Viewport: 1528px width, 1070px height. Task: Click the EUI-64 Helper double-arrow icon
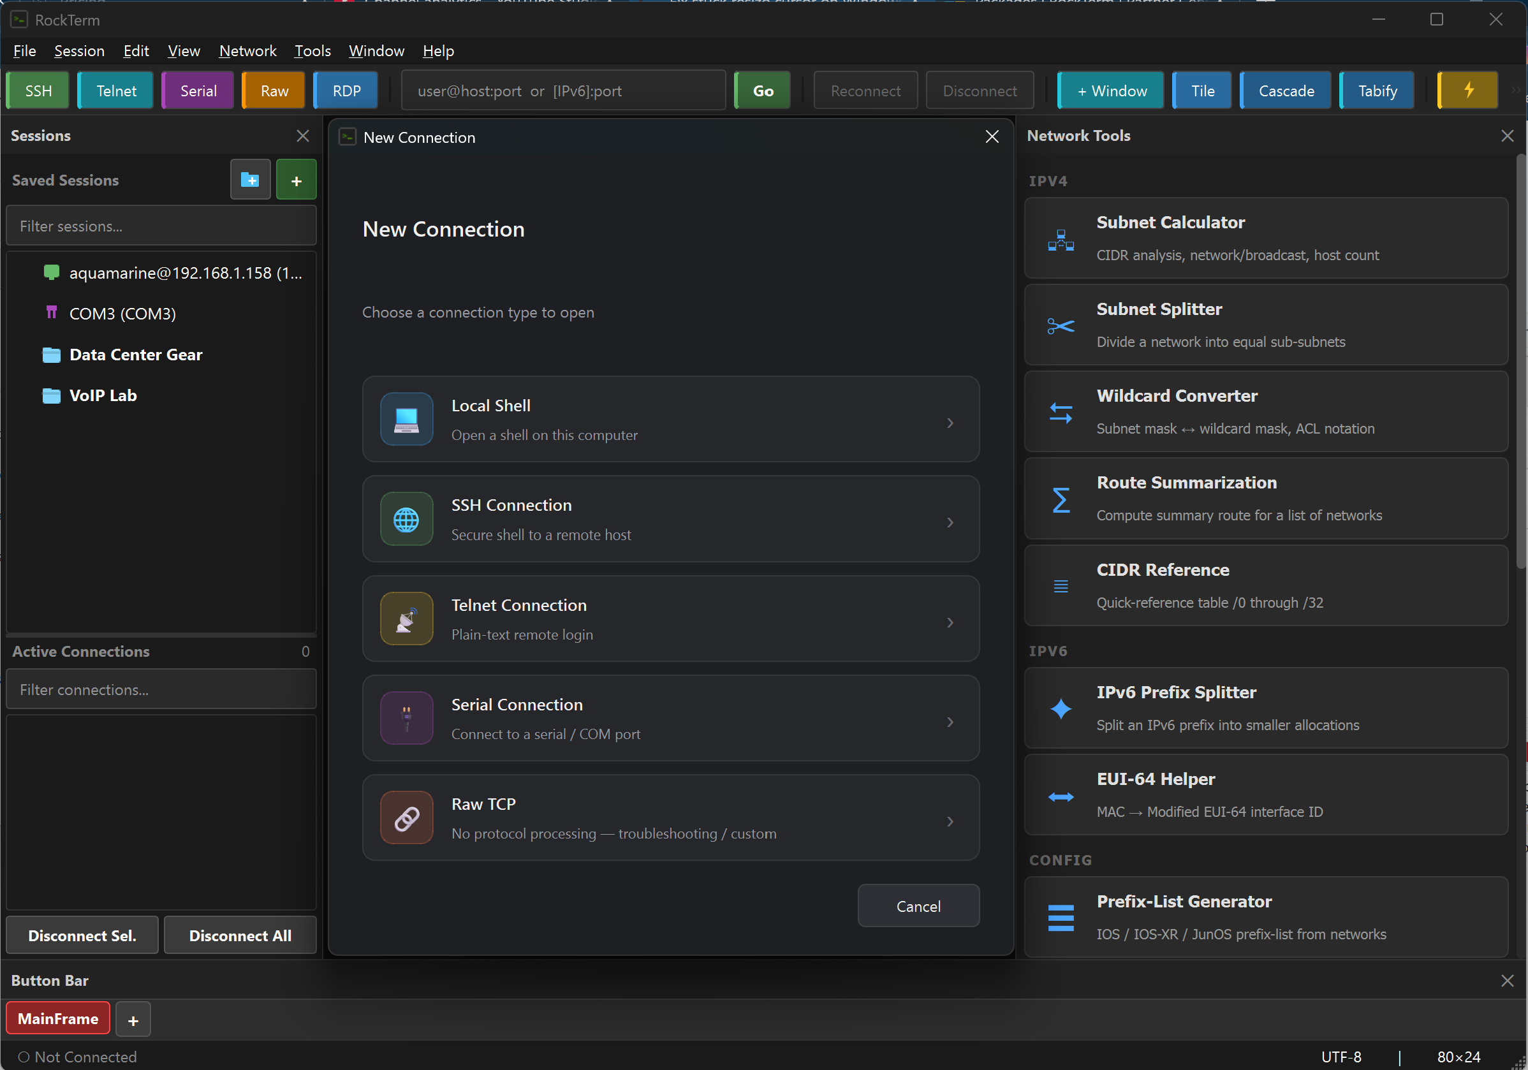click(1061, 796)
